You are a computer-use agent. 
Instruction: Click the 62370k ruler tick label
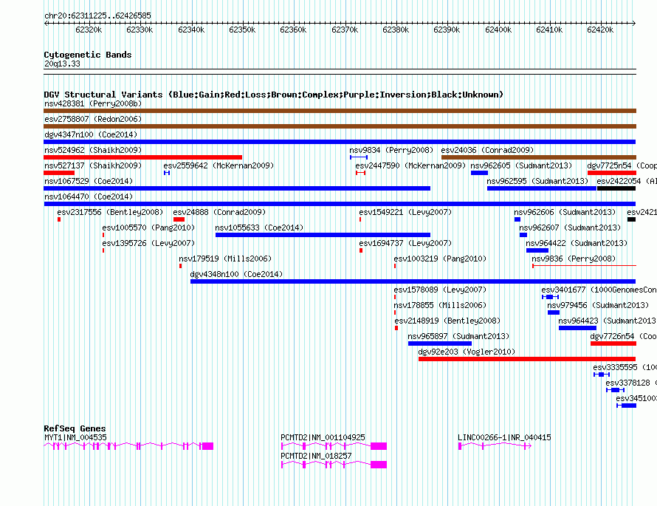point(345,30)
